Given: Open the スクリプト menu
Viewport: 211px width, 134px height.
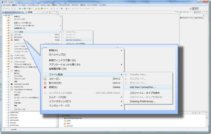Looking at the screenshot, I should [75, 5].
